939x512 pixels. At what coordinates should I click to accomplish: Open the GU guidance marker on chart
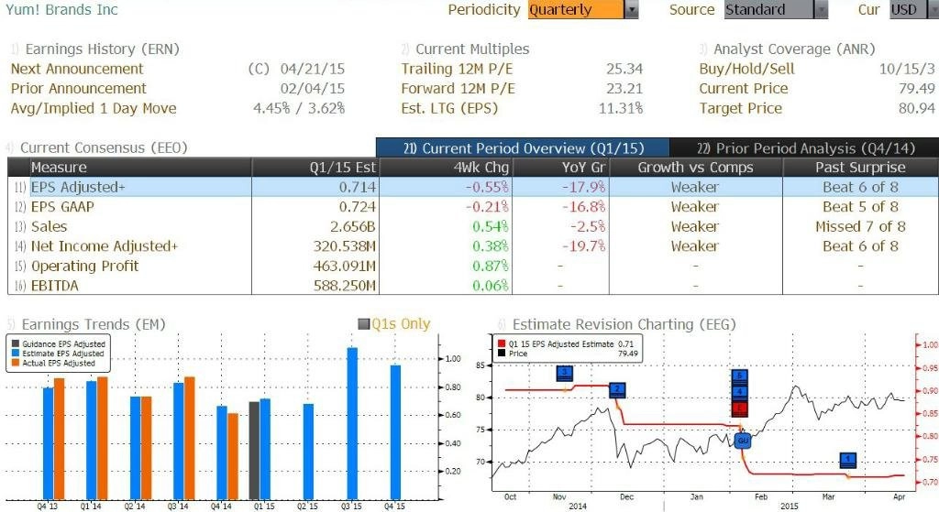(x=743, y=441)
